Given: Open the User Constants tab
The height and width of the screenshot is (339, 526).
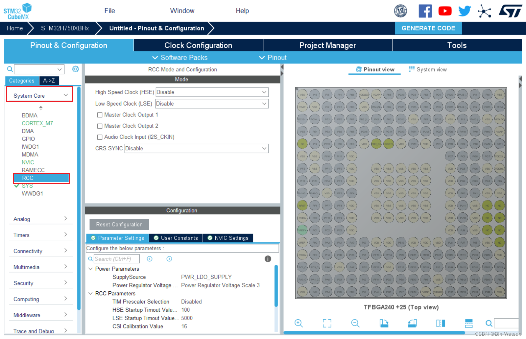Looking at the screenshot, I should [176, 238].
